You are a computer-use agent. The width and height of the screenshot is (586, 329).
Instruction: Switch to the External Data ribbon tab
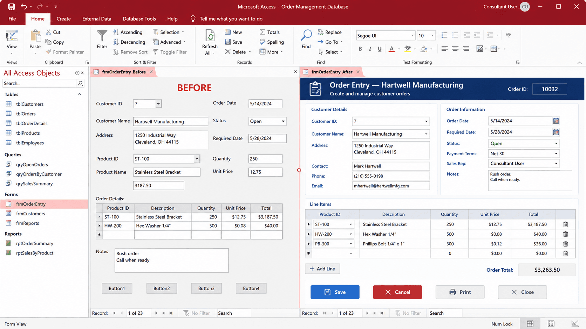tap(97, 19)
